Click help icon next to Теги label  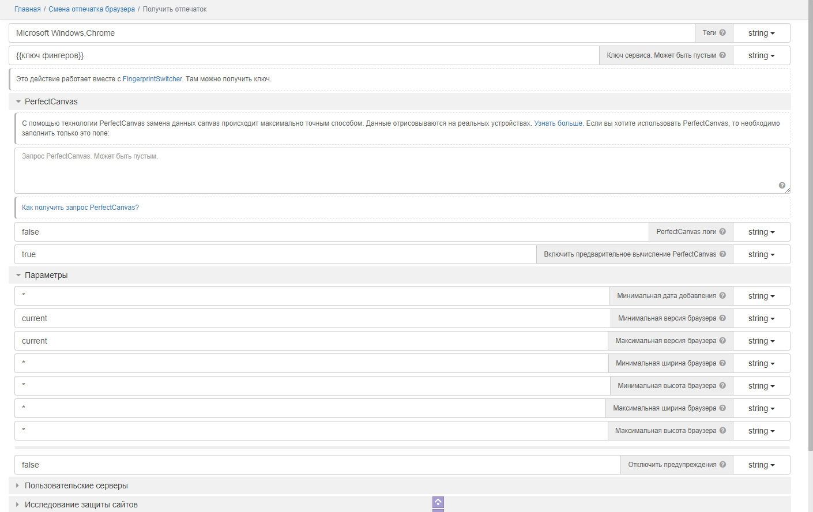pos(722,33)
